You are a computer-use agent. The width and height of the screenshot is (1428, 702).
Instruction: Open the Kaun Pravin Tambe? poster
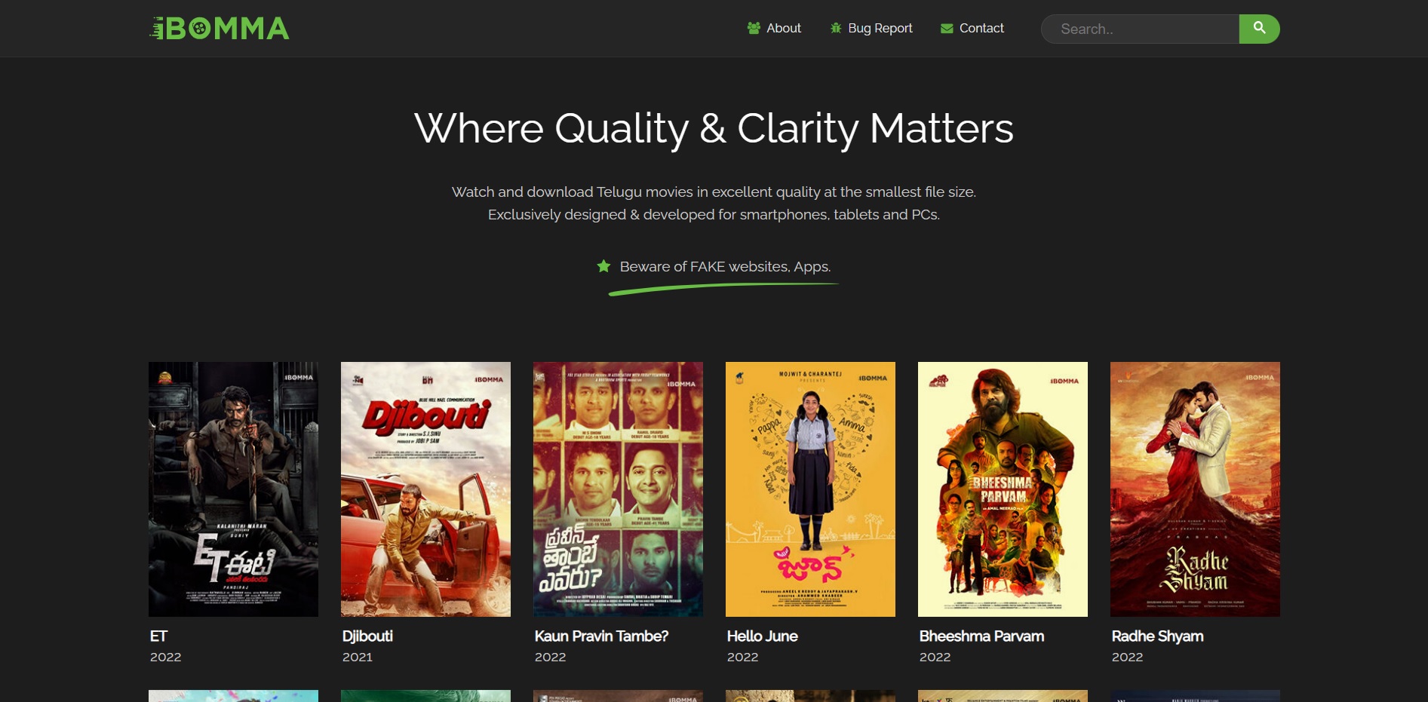click(x=618, y=489)
